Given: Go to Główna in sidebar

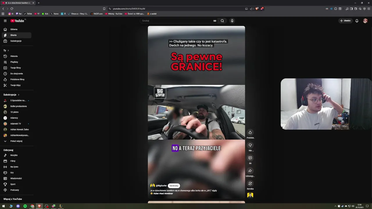Looking at the screenshot, I should pyautogui.click(x=16, y=29).
